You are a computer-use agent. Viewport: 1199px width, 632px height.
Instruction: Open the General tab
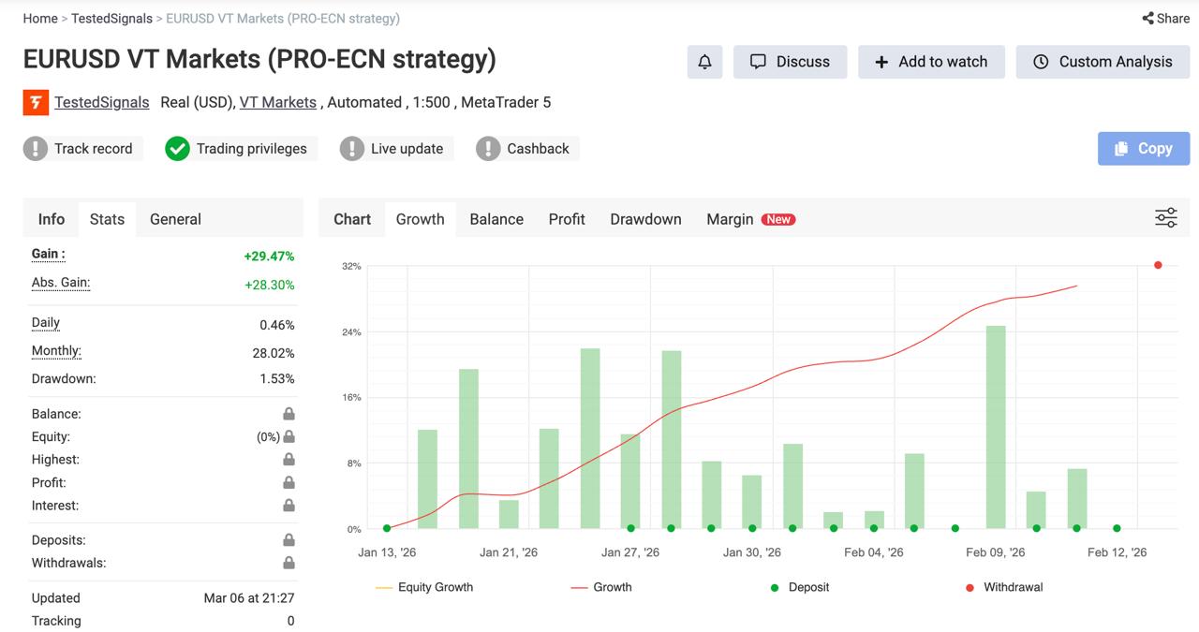click(x=175, y=219)
